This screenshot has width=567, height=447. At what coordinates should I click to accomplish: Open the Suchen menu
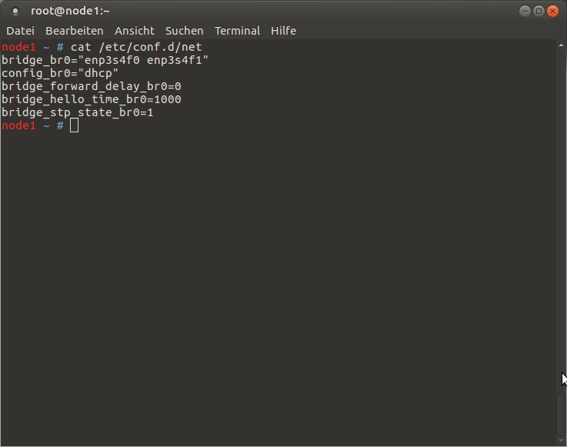pyautogui.click(x=185, y=31)
